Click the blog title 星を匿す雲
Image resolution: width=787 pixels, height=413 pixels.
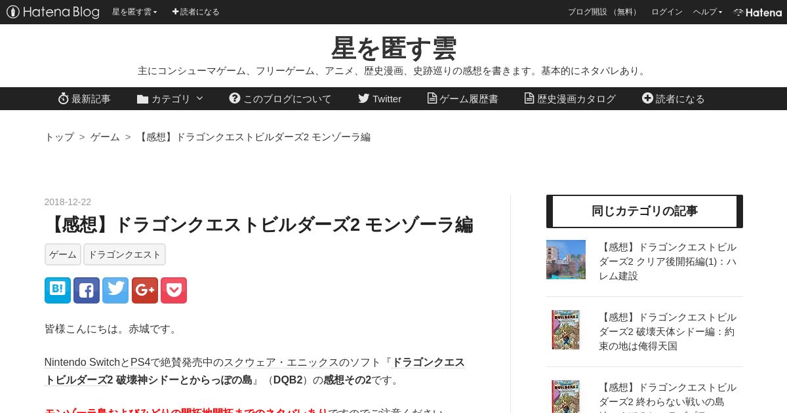pyautogui.click(x=393, y=48)
